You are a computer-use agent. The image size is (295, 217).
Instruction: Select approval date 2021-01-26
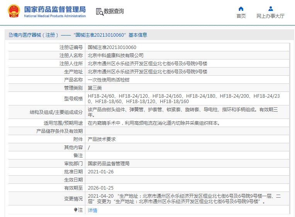[101, 172]
